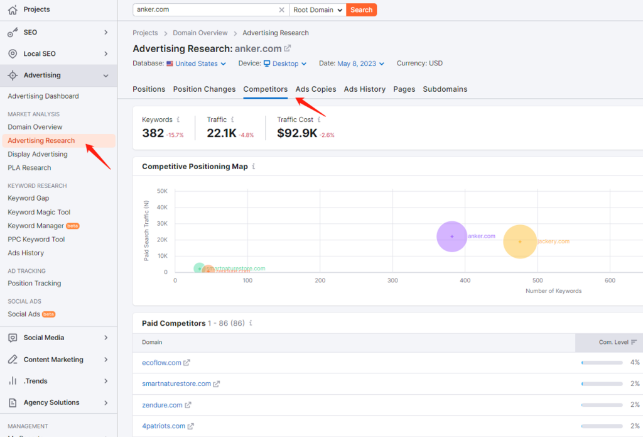Click the orange Search button
Image resolution: width=643 pixels, height=437 pixels.
[361, 10]
